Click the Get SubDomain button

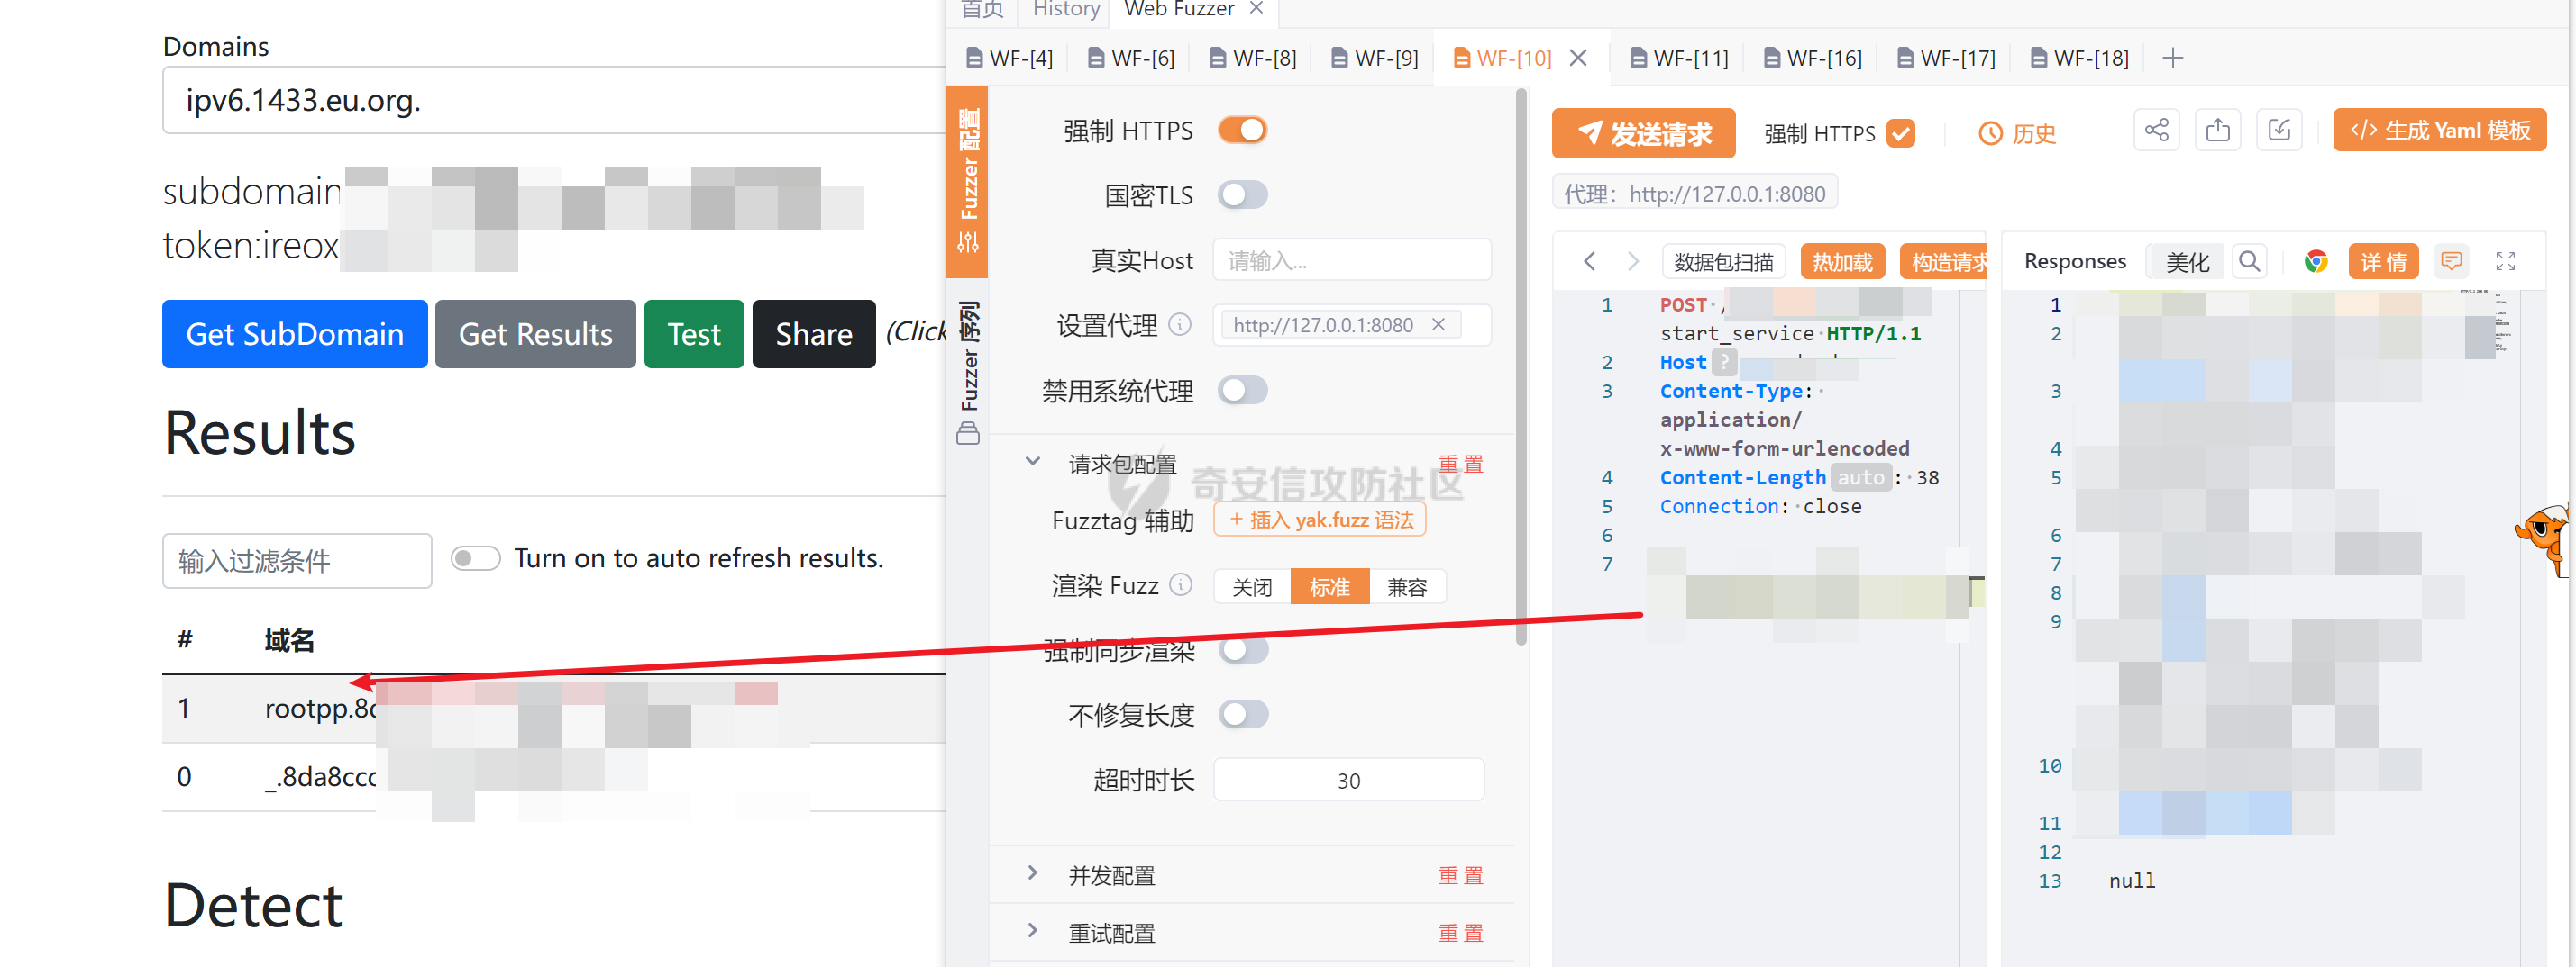click(295, 334)
